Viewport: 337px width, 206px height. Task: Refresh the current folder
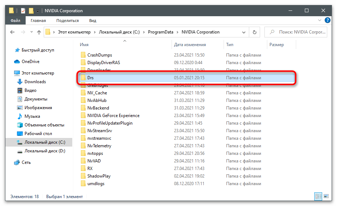pyautogui.click(x=255, y=32)
